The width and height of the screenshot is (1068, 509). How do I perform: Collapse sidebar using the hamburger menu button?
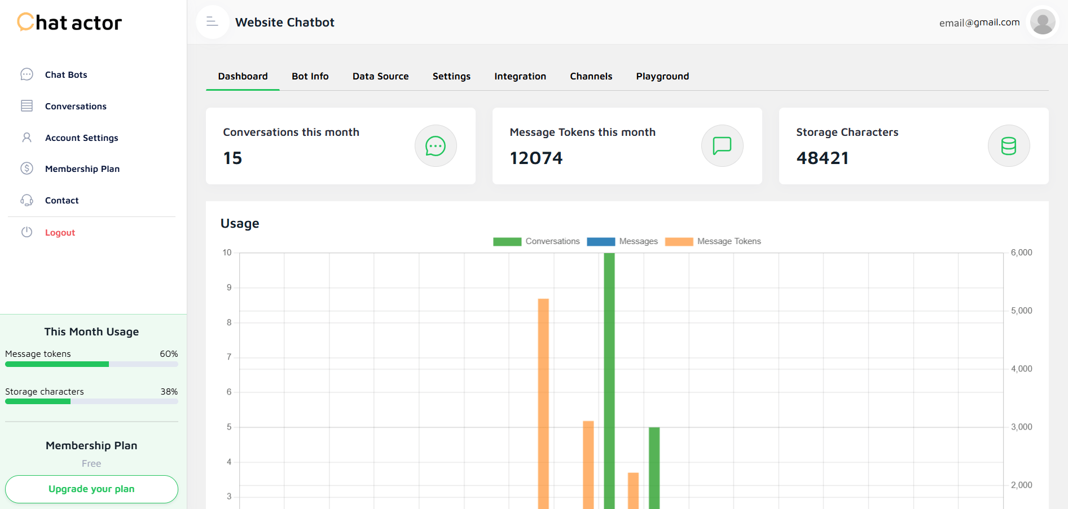[x=212, y=22]
